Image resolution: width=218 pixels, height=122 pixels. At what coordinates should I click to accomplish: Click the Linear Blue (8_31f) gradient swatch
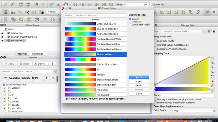click(x=80, y=24)
